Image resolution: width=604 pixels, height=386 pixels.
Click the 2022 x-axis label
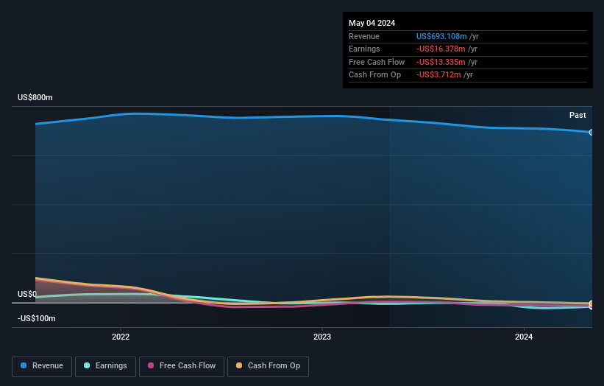[121, 337]
